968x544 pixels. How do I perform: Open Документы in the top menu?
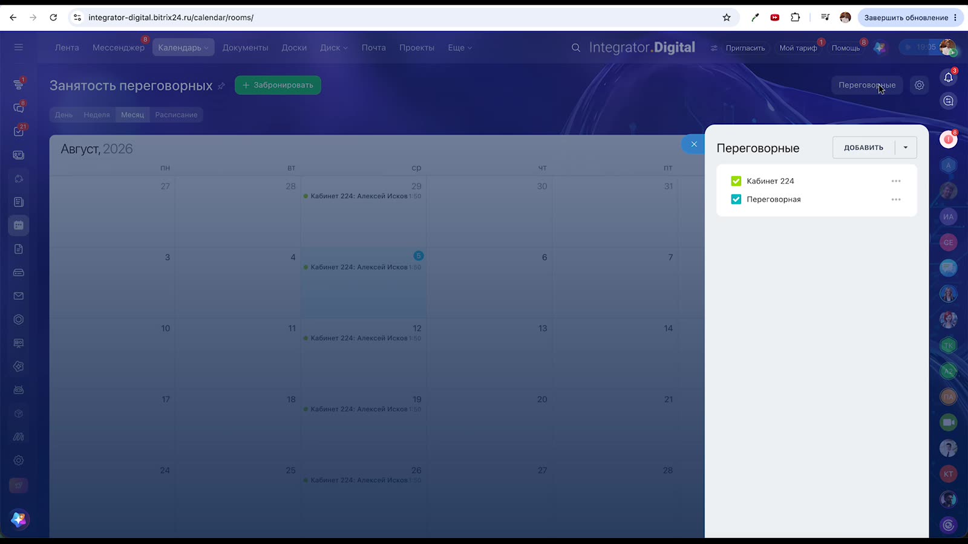(x=245, y=48)
